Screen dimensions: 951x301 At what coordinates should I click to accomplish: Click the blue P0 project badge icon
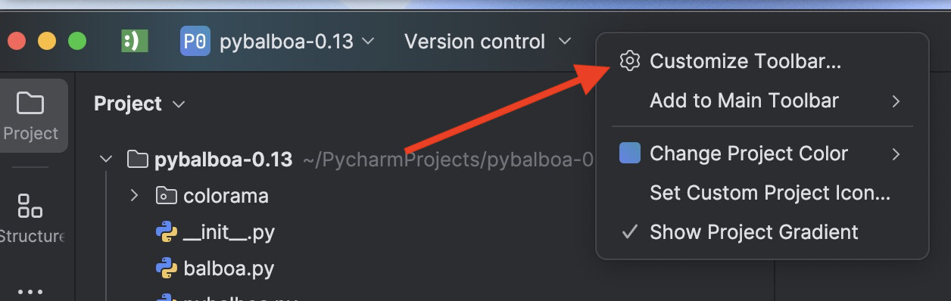click(x=195, y=41)
